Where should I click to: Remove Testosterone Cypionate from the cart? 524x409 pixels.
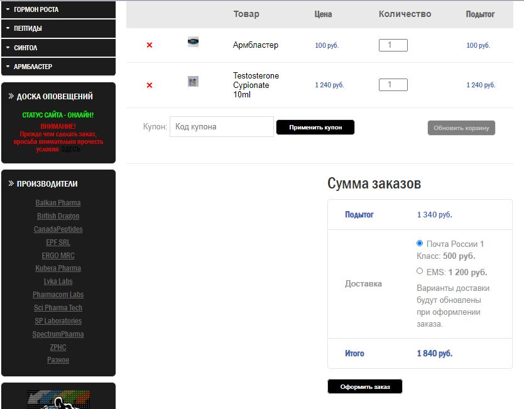tap(150, 85)
